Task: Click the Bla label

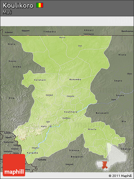Action: coord(124,121)
